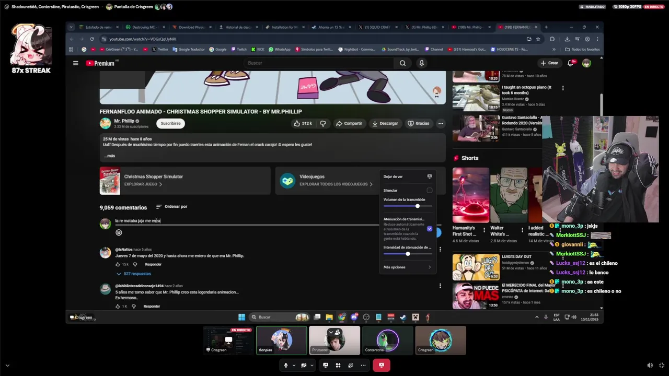The image size is (669, 376).
Task: Open Crear create menu
Action: (x=549, y=63)
